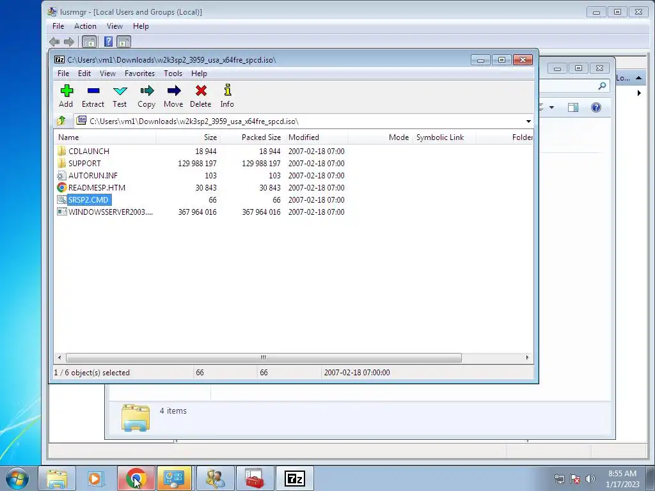Click lusrmgr show/hide action pane icon
The width and height of the screenshot is (655, 491).
[123, 42]
